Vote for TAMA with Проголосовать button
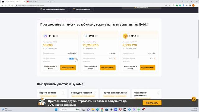The height and width of the screenshot is (112, 199). (148, 68)
